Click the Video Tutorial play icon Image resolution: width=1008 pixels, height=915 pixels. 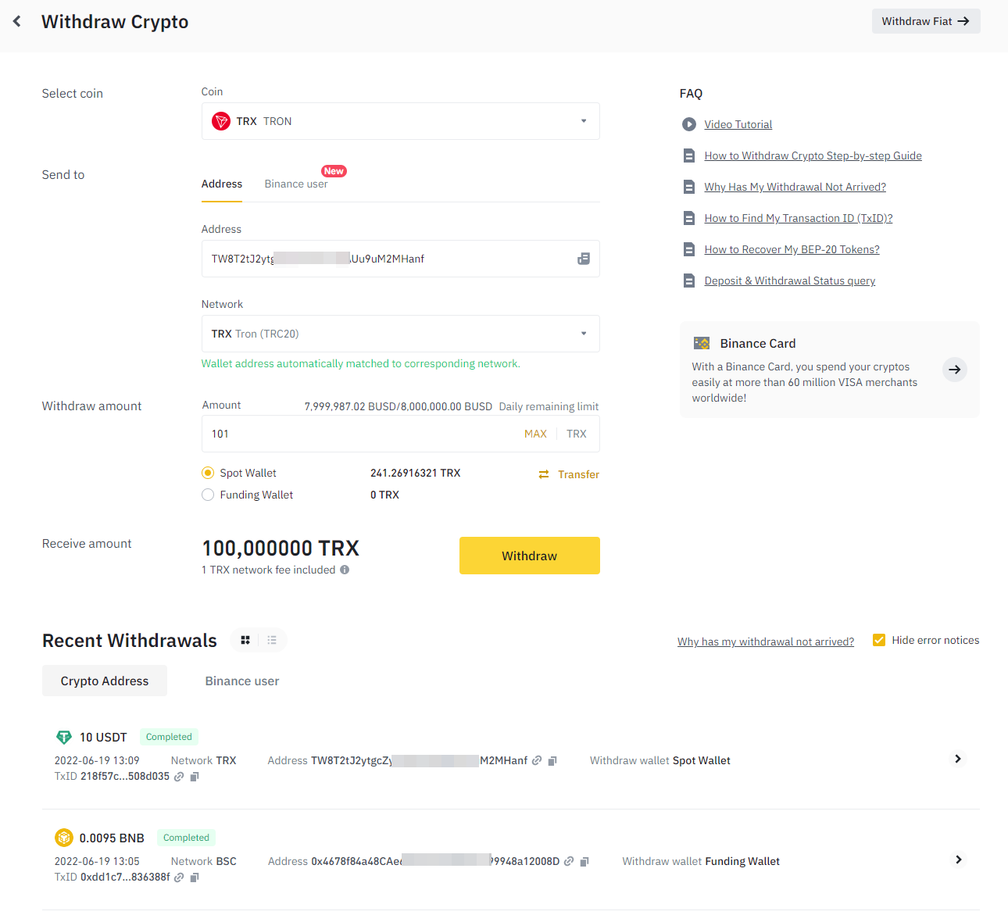(688, 124)
